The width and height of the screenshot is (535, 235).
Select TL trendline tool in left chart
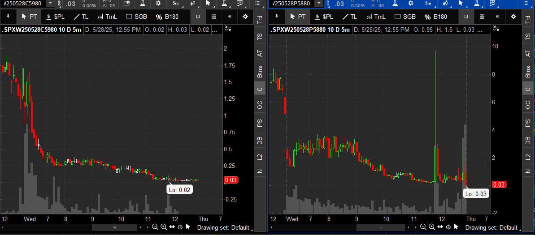81,17
